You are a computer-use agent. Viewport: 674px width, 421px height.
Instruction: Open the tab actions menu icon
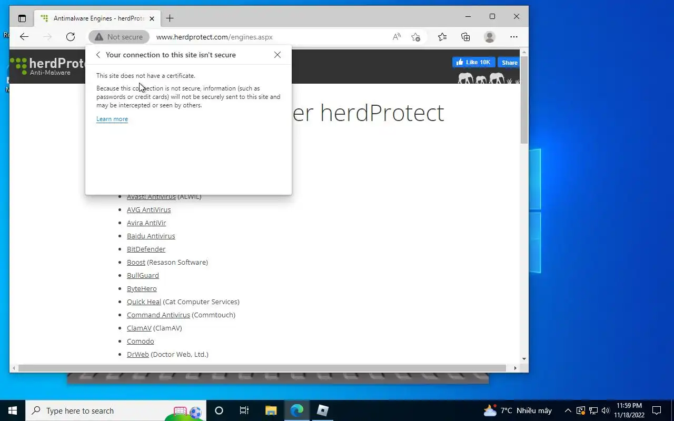click(22, 18)
